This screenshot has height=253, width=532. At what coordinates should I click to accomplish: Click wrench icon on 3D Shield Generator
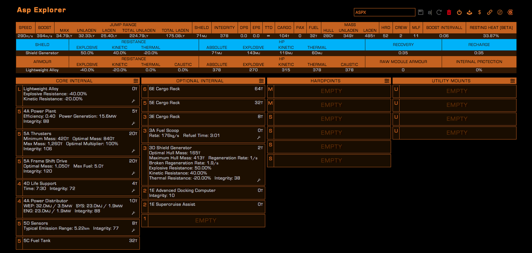259,180
